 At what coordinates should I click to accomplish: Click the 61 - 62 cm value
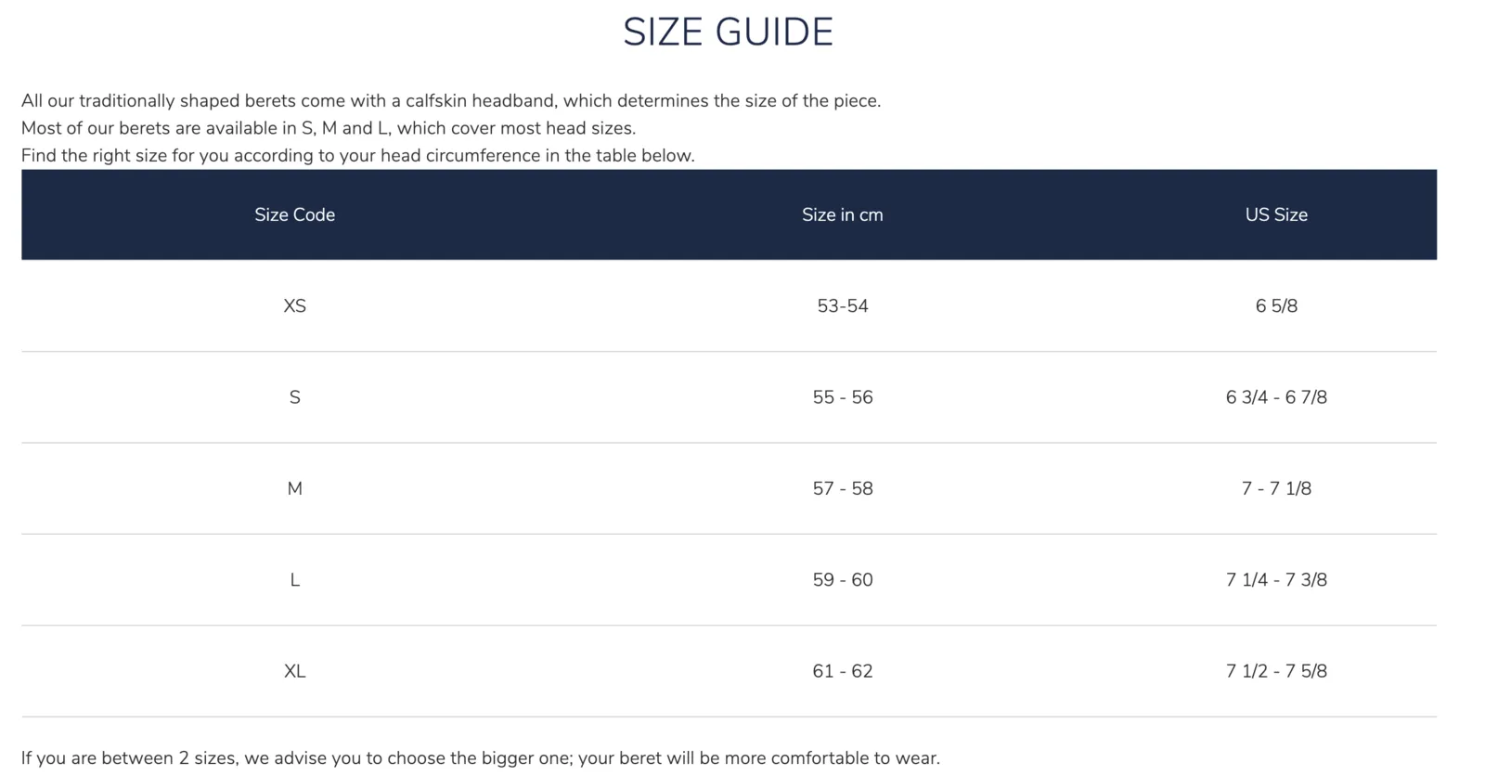[x=843, y=671]
